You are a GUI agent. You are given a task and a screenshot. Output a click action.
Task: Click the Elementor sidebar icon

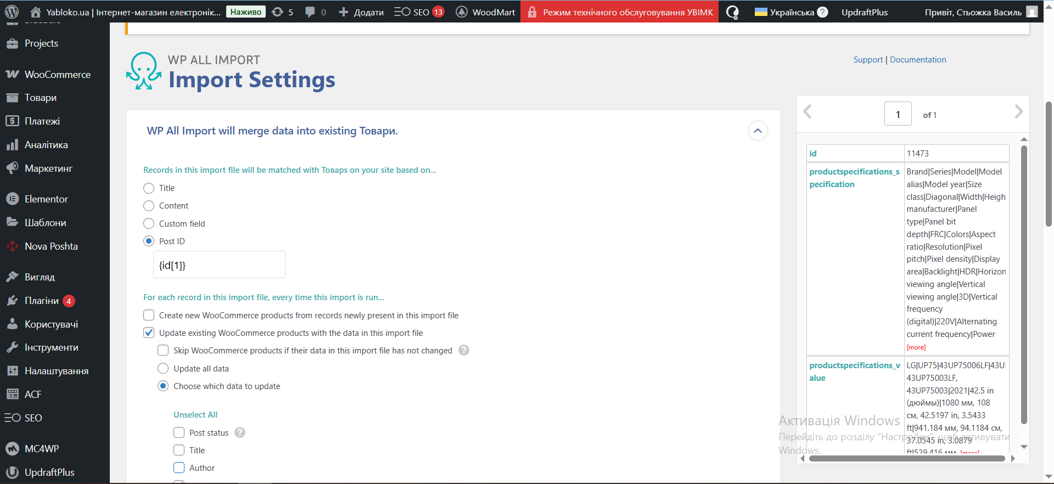click(x=13, y=199)
